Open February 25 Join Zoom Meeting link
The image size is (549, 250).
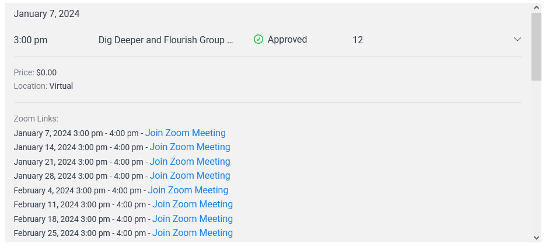(192, 233)
